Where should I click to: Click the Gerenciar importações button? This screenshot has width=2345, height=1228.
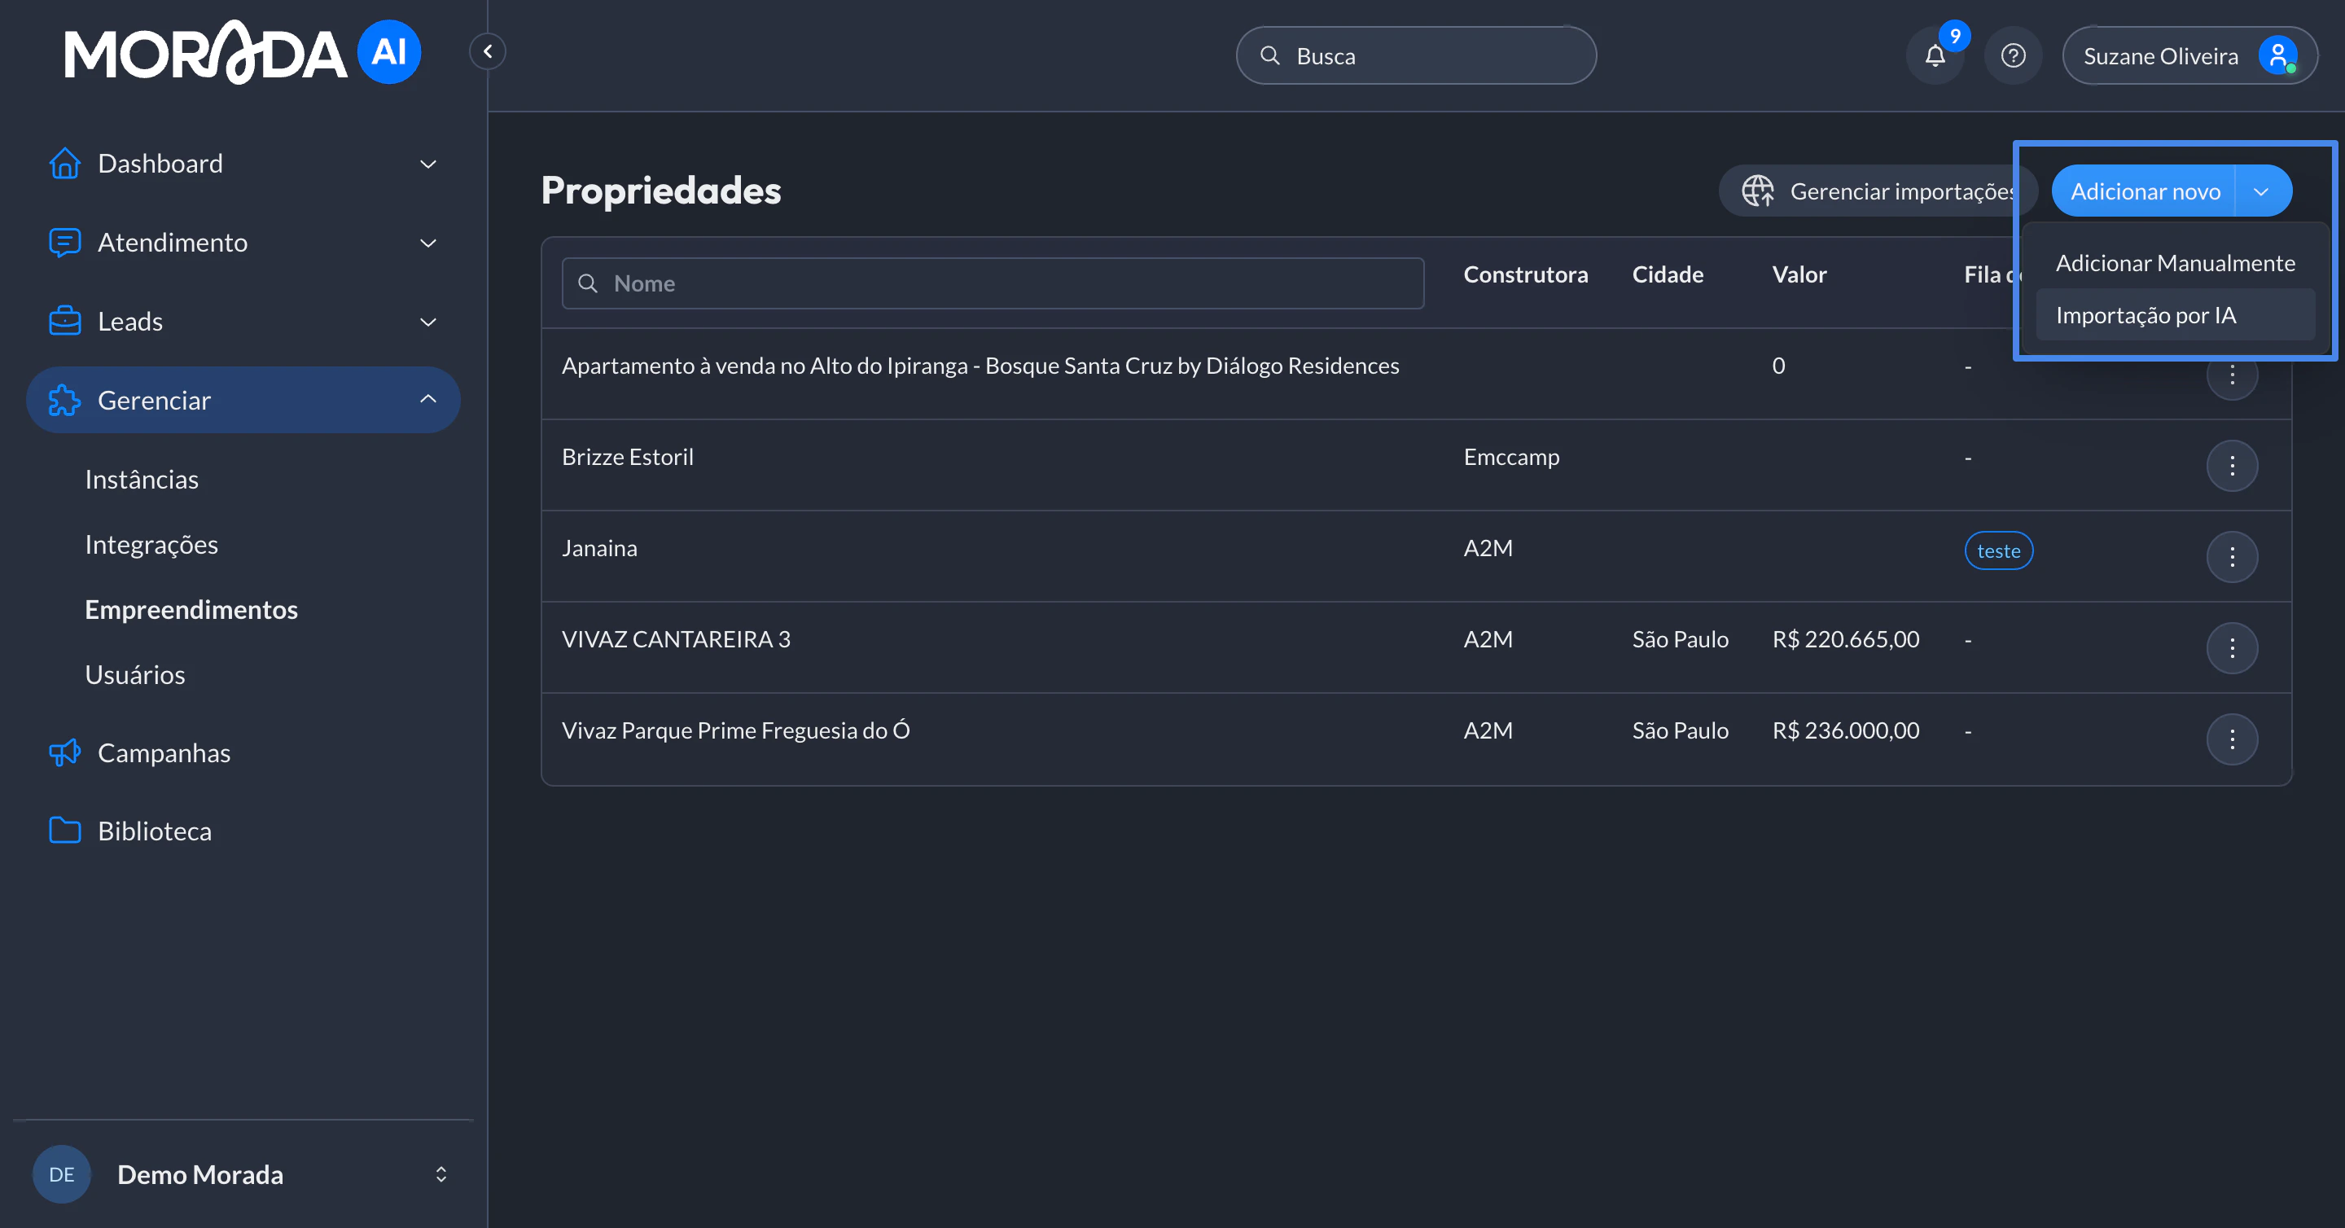tap(1875, 192)
